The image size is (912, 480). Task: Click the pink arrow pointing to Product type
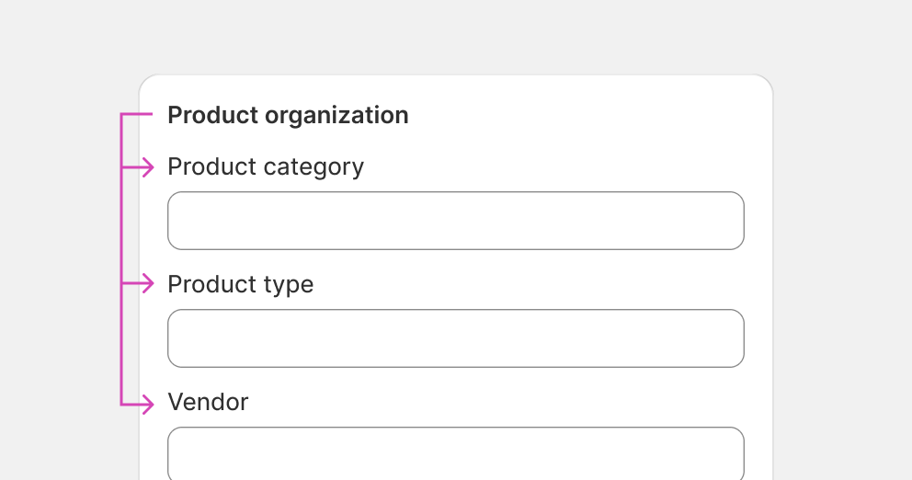click(x=138, y=283)
